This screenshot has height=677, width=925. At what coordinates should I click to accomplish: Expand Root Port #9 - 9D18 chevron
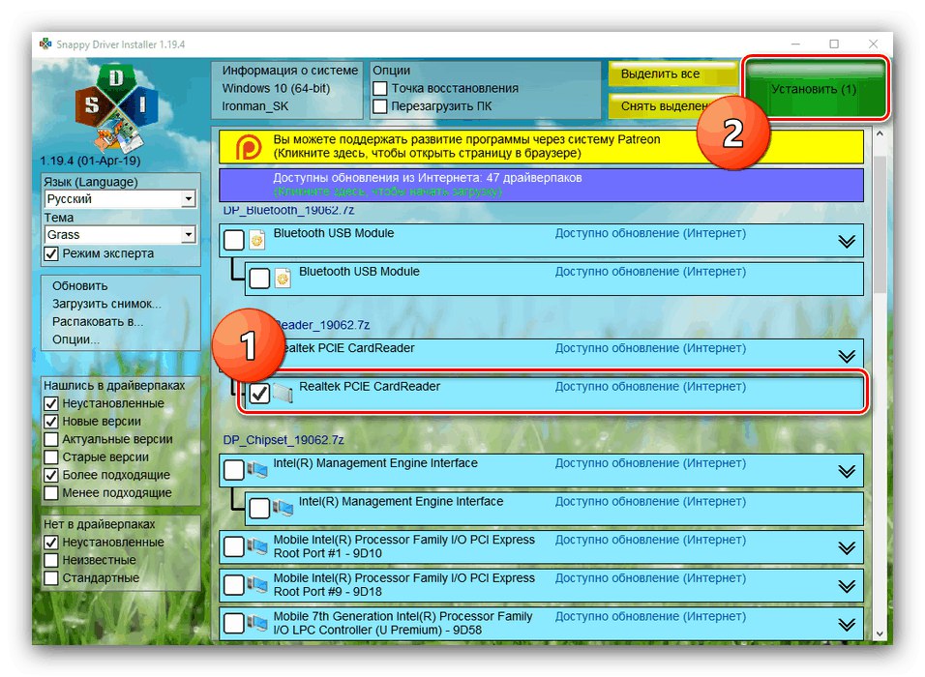click(x=847, y=586)
